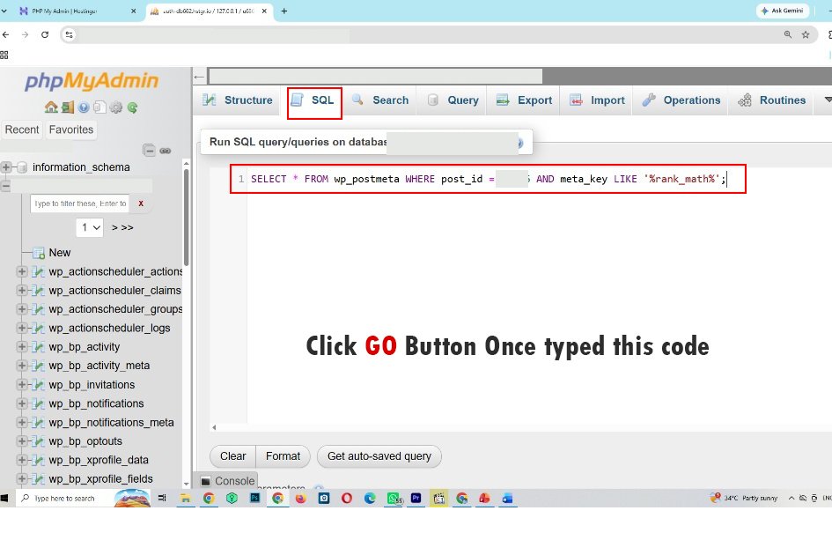This screenshot has width=832, height=555.
Task: Toggle link with main panel icon
Action: [x=166, y=151]
